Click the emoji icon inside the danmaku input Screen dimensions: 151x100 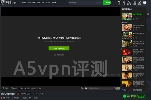tap(86, 88)
